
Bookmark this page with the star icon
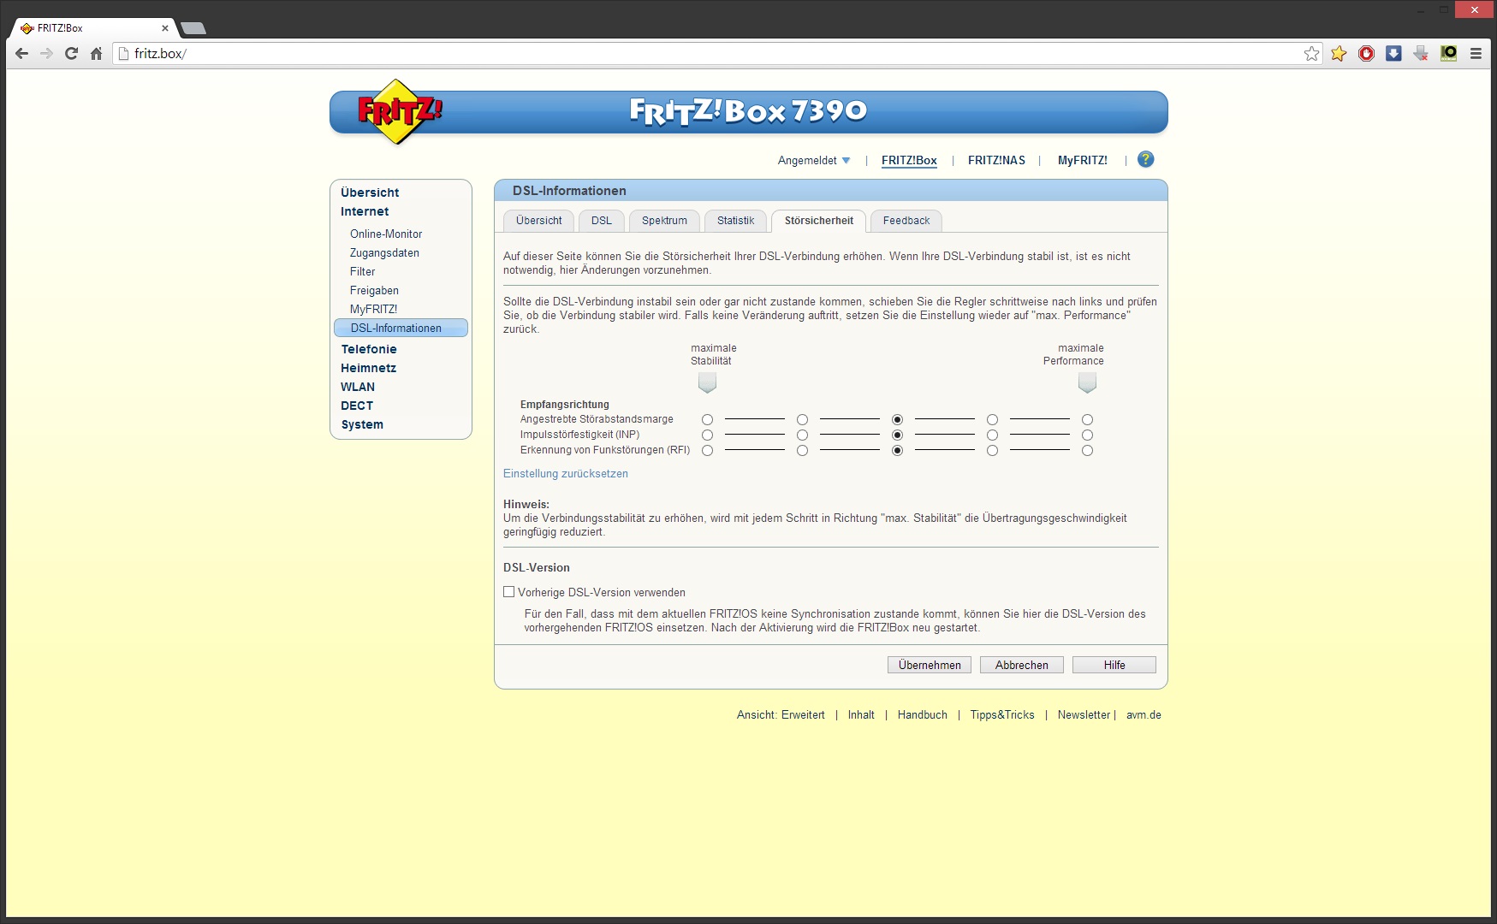point(1312,54)
